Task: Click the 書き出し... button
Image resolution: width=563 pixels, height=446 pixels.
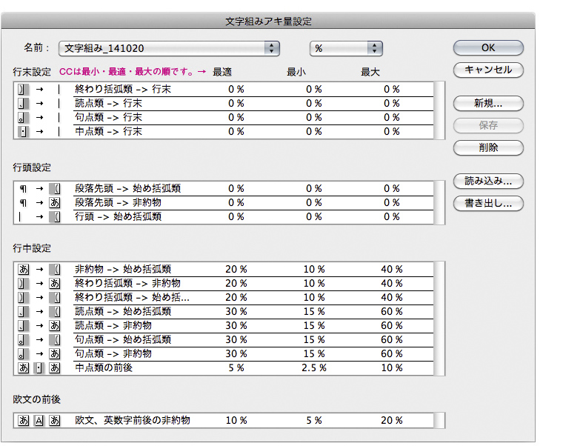Action: click(488, 203)
